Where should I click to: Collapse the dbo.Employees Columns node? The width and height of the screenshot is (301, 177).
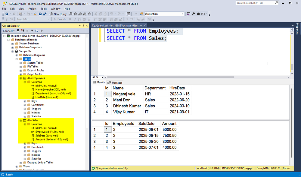[25, 82]
